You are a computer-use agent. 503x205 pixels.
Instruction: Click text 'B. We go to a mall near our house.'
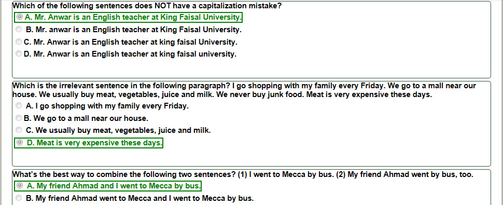click(86, 118)
